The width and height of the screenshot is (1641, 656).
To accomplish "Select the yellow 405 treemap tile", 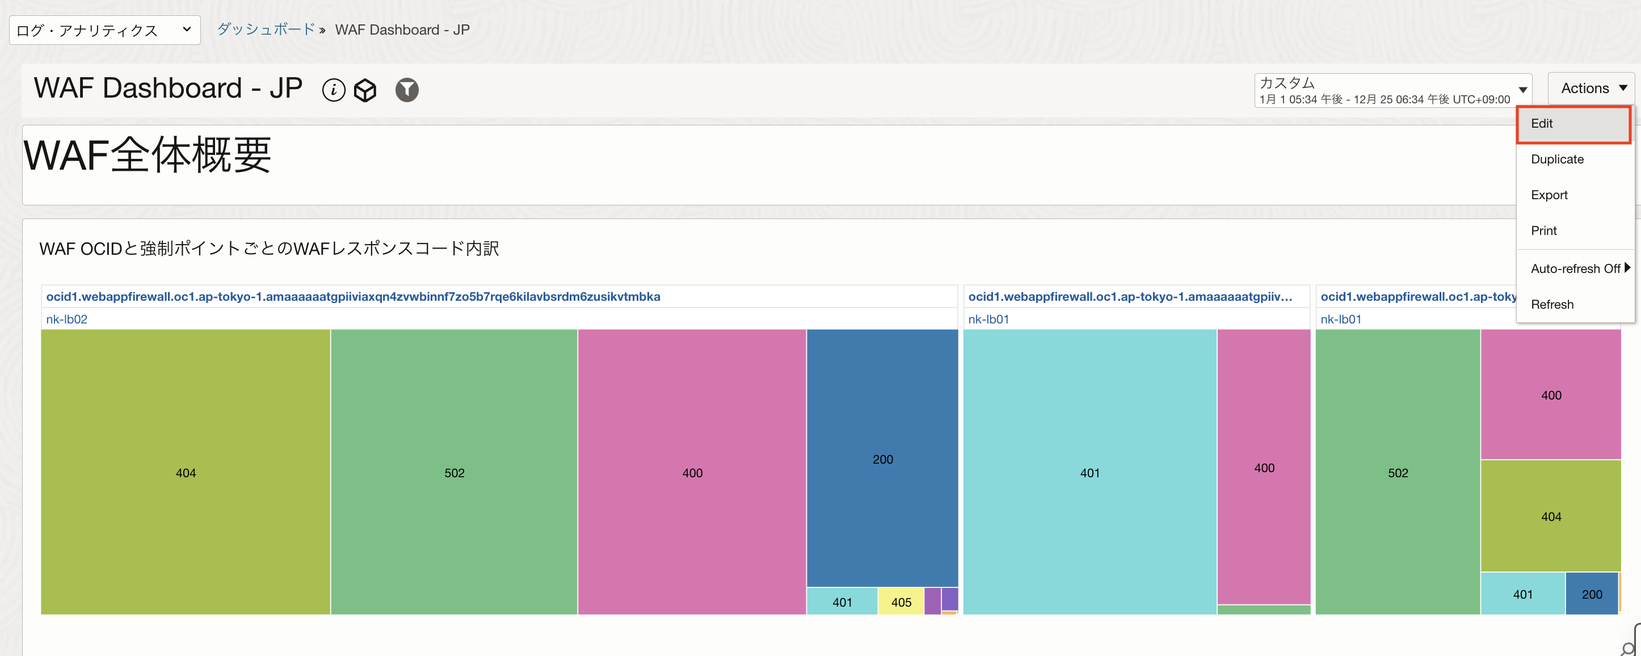I will 900,602.
